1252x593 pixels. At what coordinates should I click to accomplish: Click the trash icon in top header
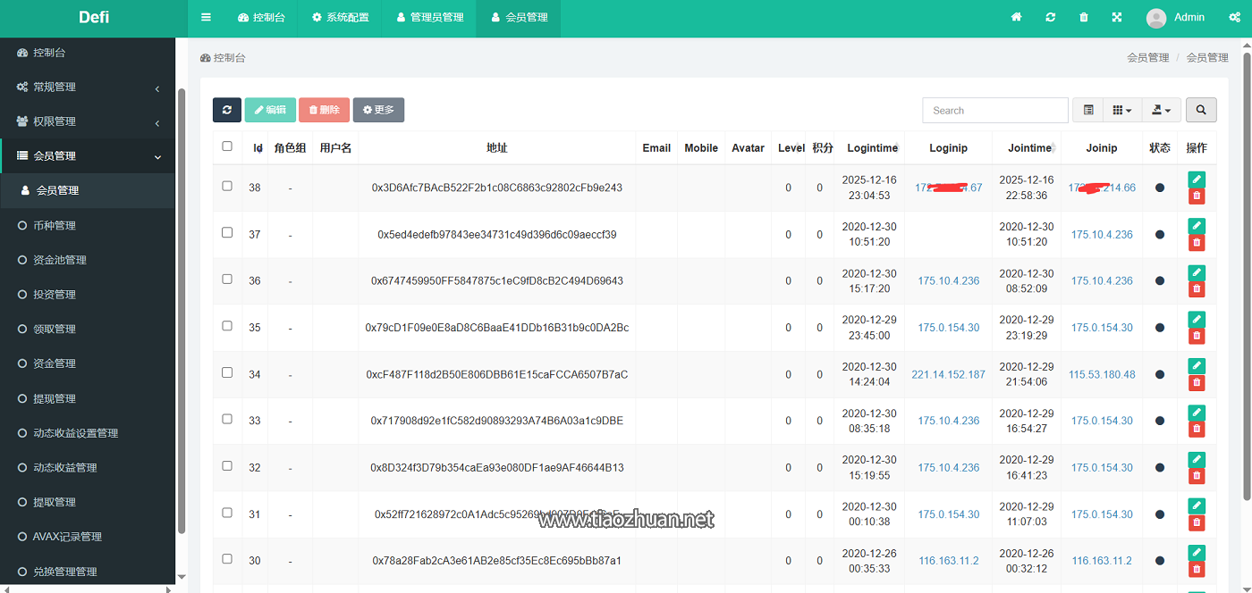pyautogui.click(x=1084, y=17)
